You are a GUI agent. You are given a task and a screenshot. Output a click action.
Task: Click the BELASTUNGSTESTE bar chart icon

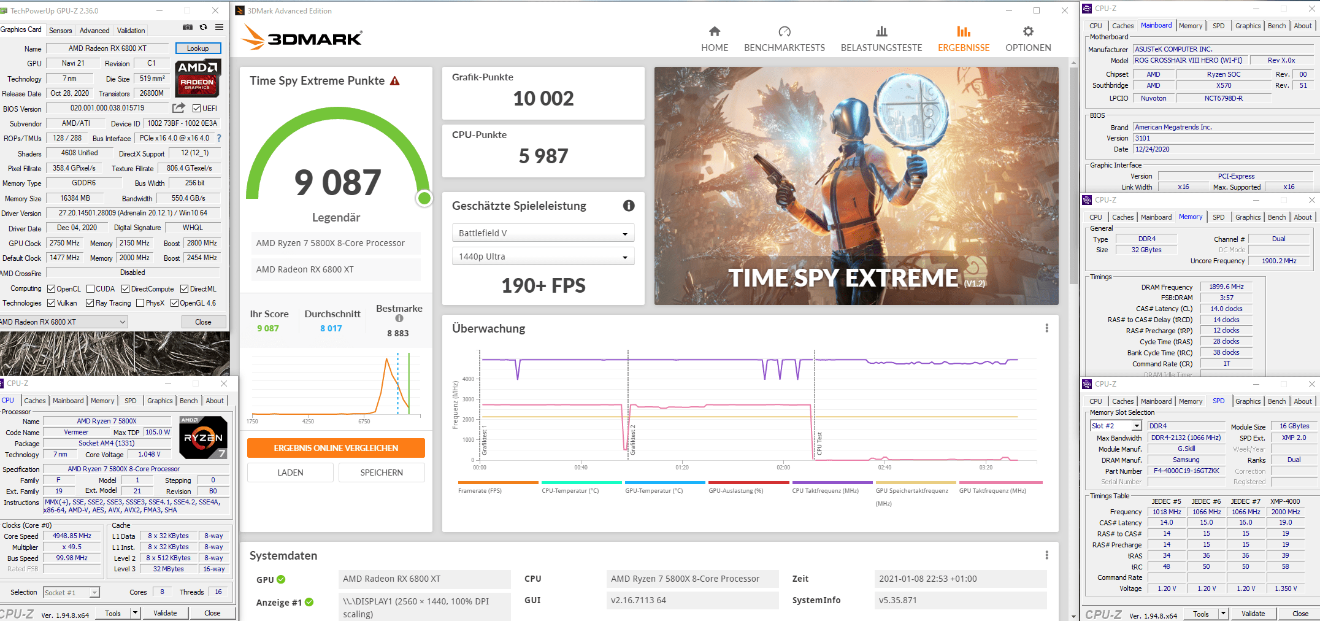[881, 31]
